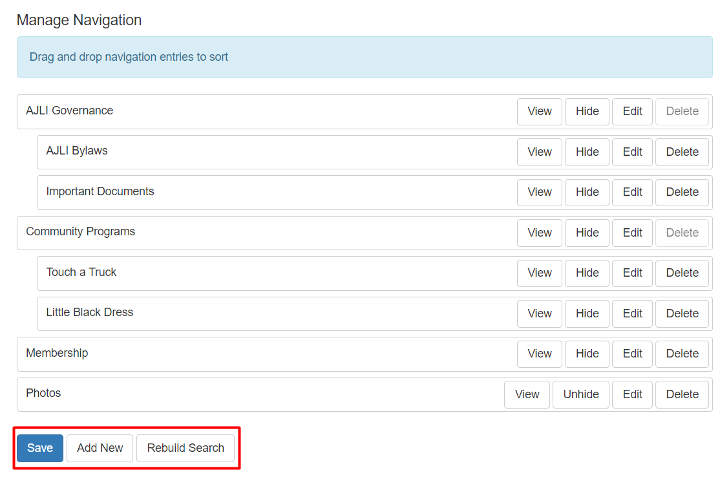The image size is (720, 479).
Task: Delete the Important Documents entry
Action: [683, 193]
